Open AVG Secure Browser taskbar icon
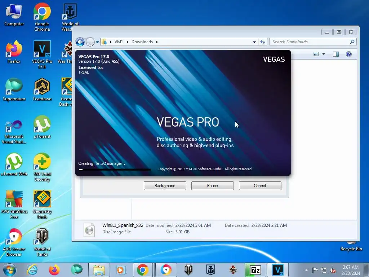Image resolution: width=369 pixels, height=277 pixels. (166, 270)
